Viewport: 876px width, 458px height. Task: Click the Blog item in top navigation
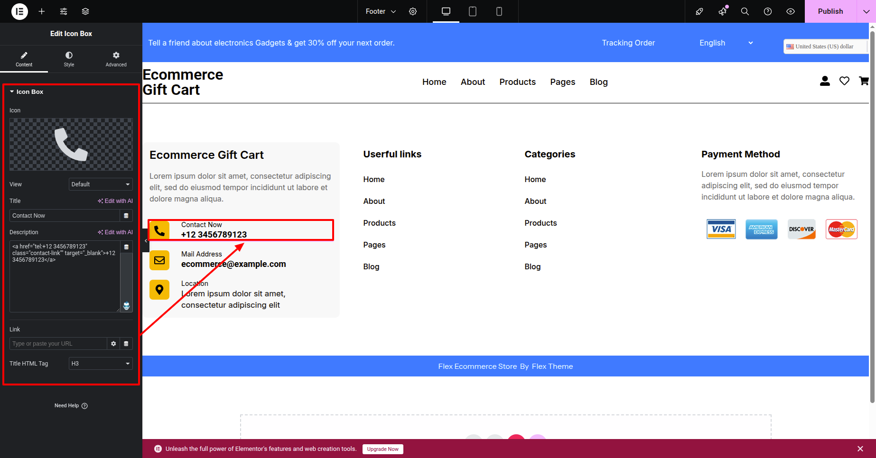click(x=598, y=82)
